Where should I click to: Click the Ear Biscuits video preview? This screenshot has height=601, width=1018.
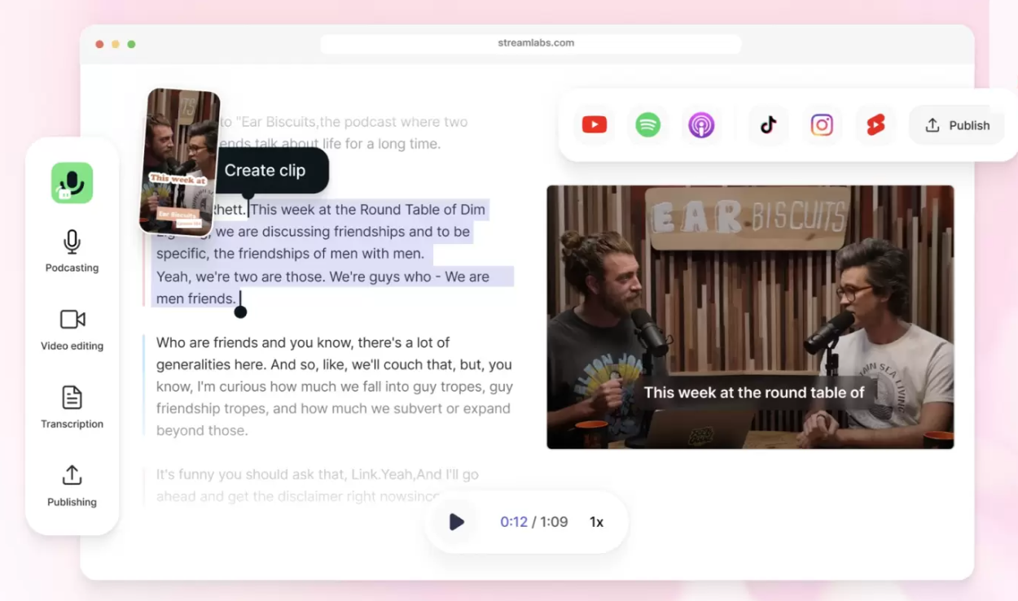click(750, 317)
